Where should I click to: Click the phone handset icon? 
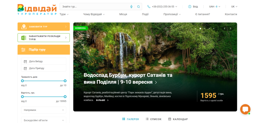point(149,7)
